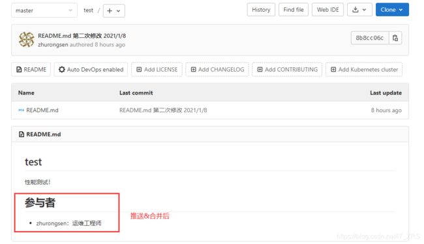Click the plus icon on Add CHANGELOG

tap(193, 70)
